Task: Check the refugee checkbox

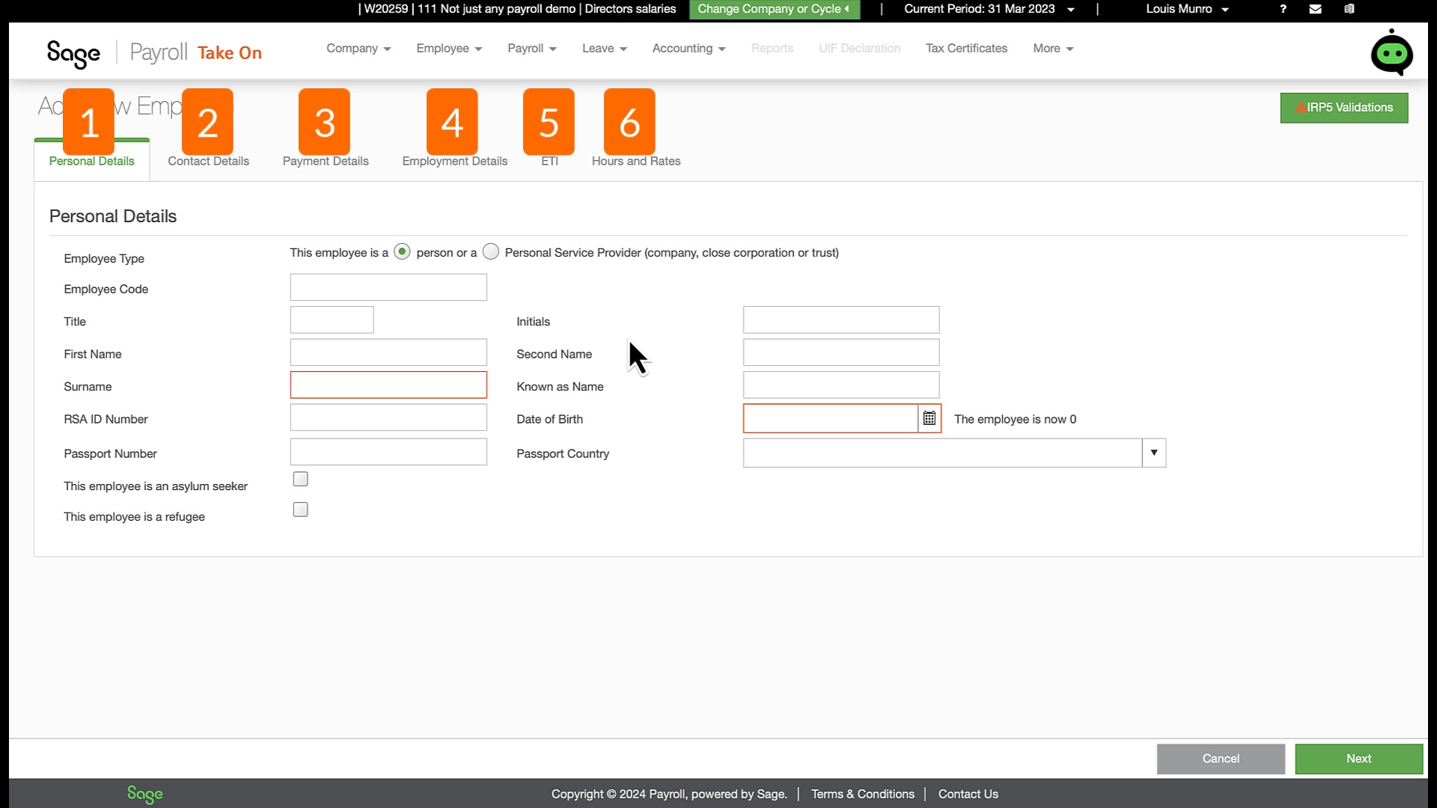Action: click(300, 509)
